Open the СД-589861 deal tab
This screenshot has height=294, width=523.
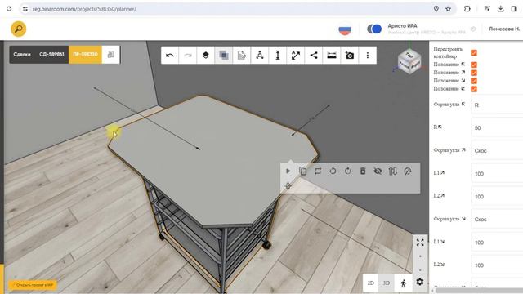(x=51, y=55)
